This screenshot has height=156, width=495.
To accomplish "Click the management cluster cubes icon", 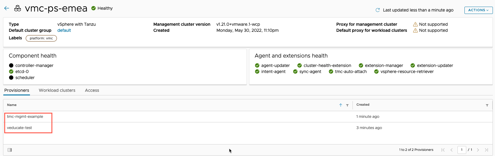I will click(x=18, y=8).
